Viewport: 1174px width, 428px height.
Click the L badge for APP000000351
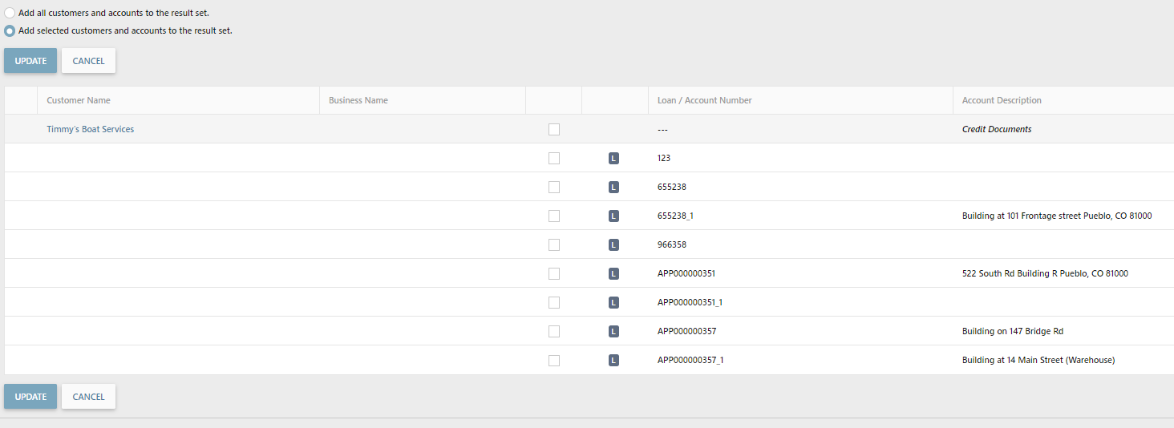(613, 274)
